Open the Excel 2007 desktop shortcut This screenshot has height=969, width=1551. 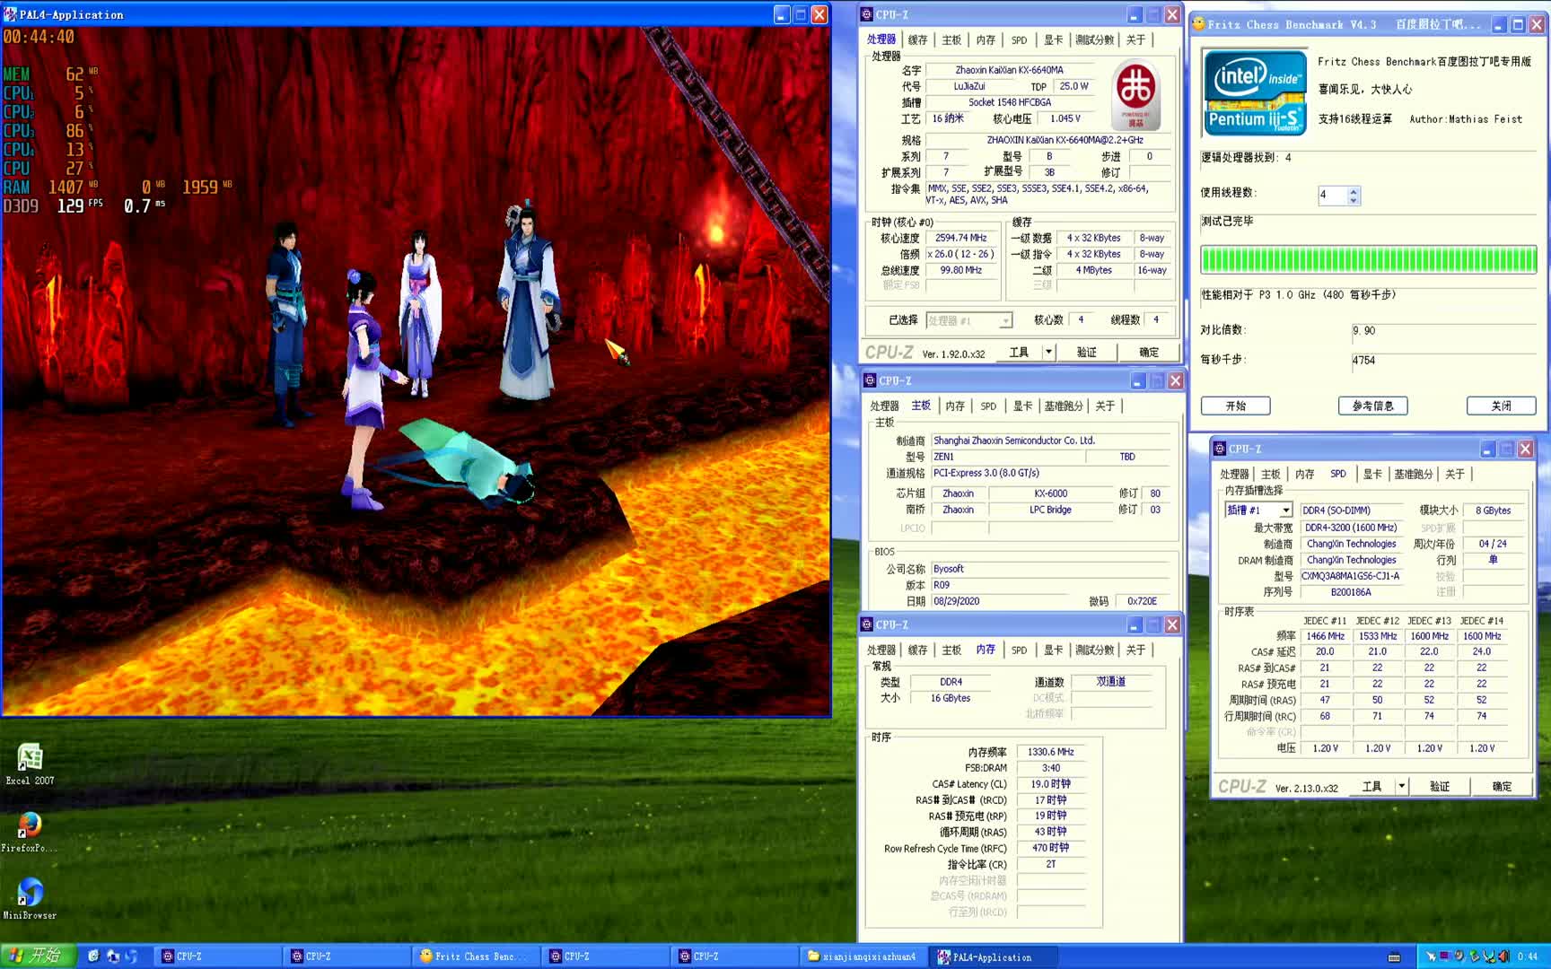point(30,759)
